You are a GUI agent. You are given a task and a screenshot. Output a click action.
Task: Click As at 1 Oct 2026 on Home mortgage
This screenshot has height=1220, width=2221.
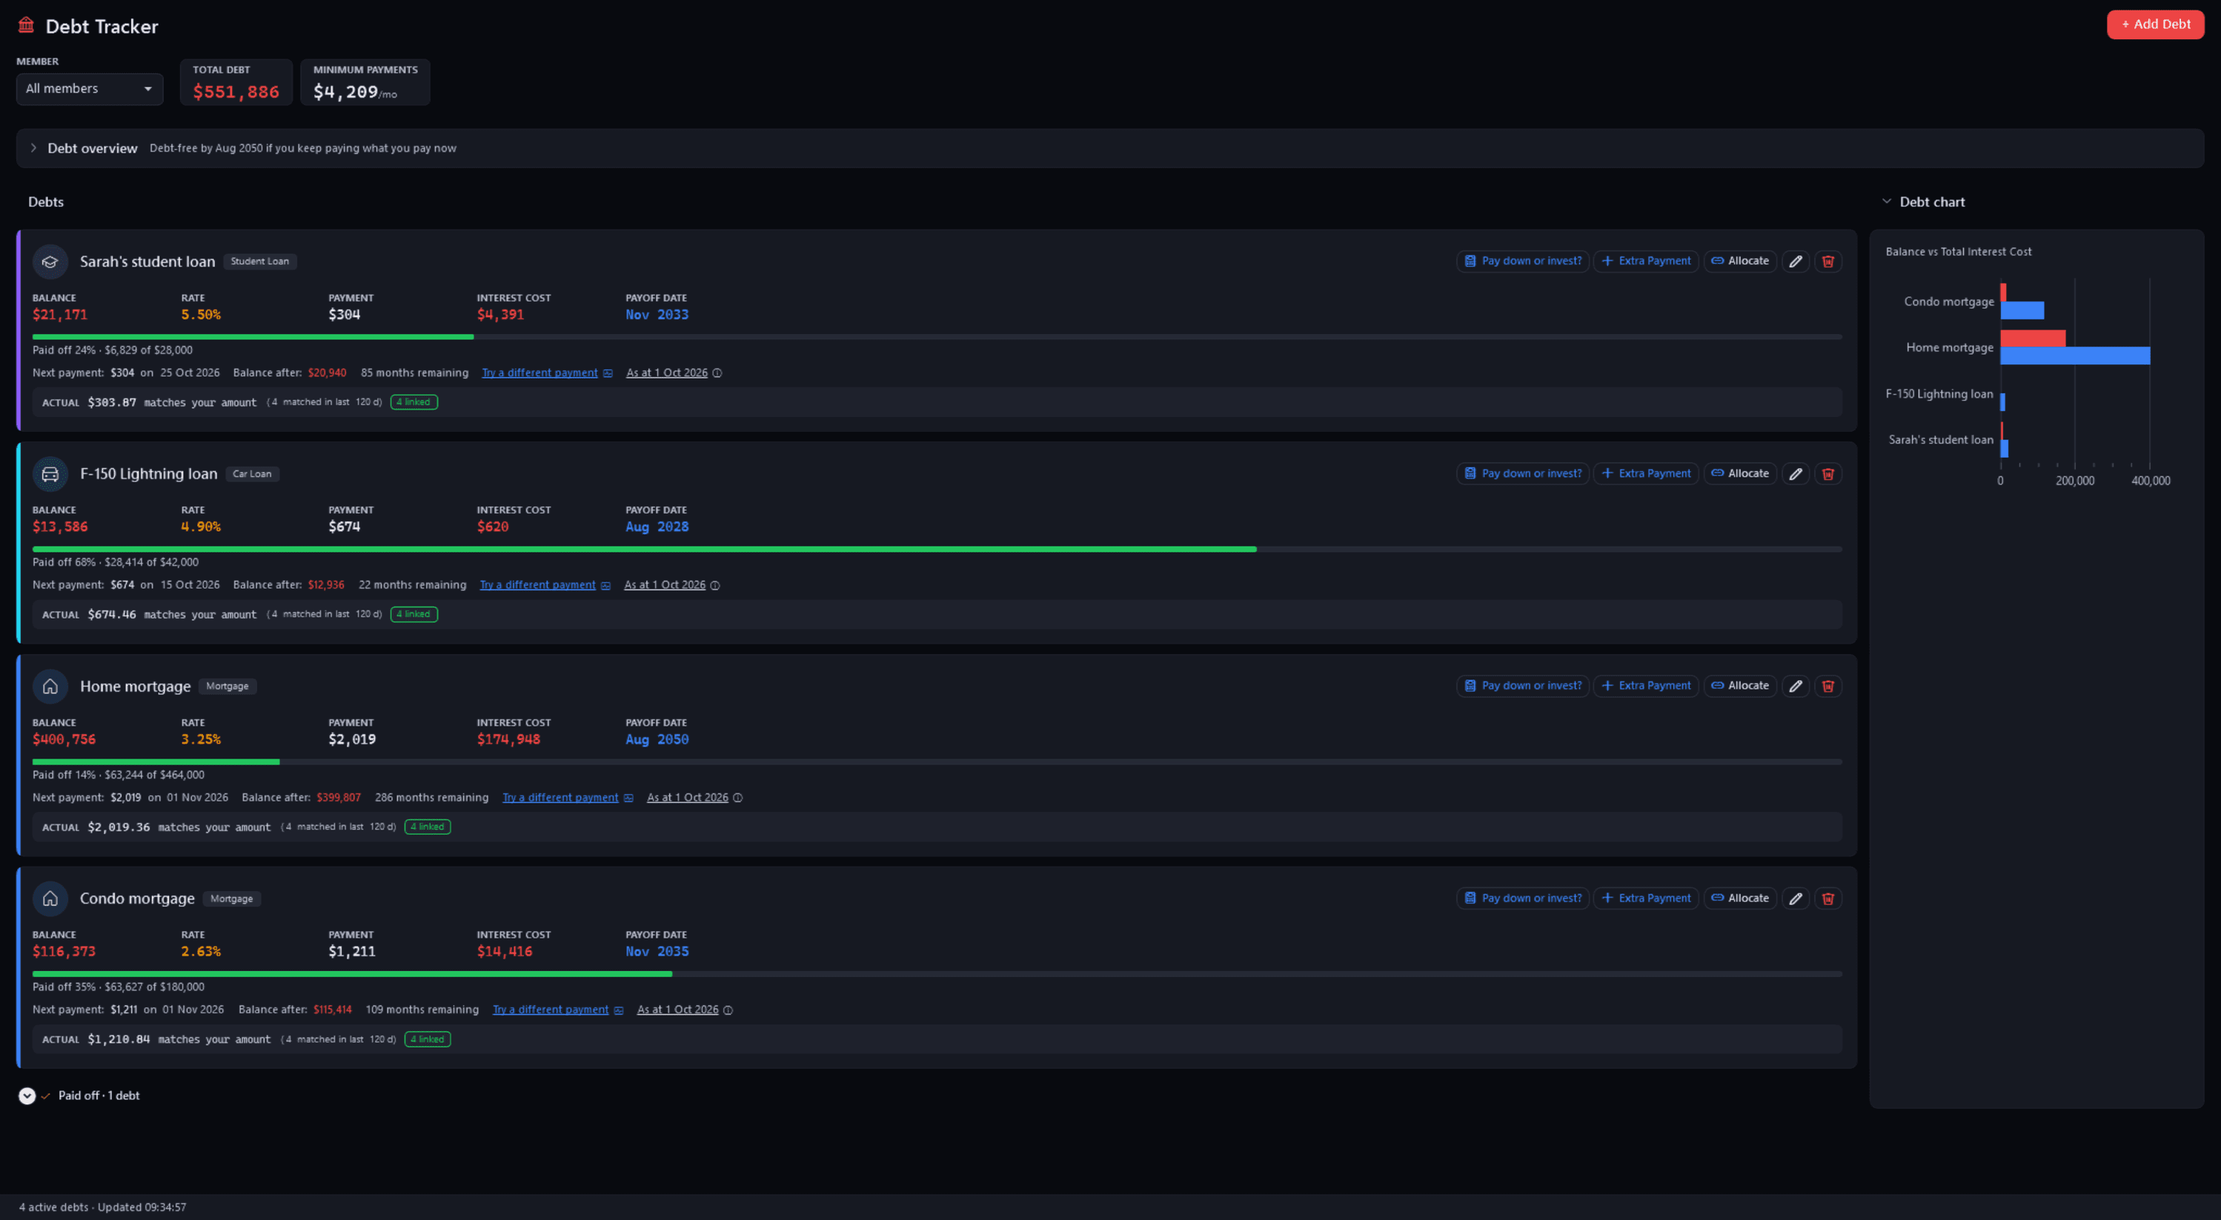click(687, 798)
